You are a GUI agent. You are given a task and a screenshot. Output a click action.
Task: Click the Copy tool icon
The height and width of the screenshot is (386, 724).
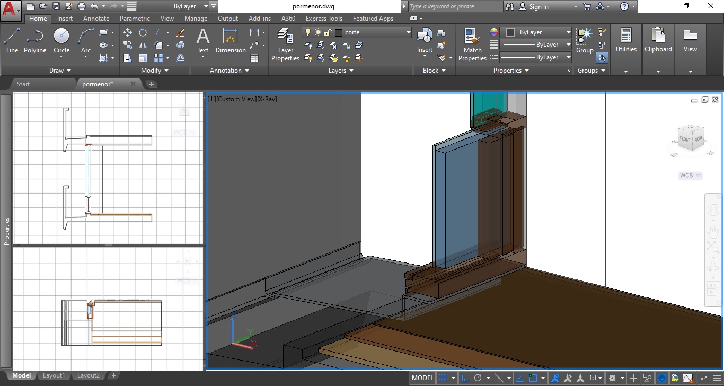pos(128,45)
